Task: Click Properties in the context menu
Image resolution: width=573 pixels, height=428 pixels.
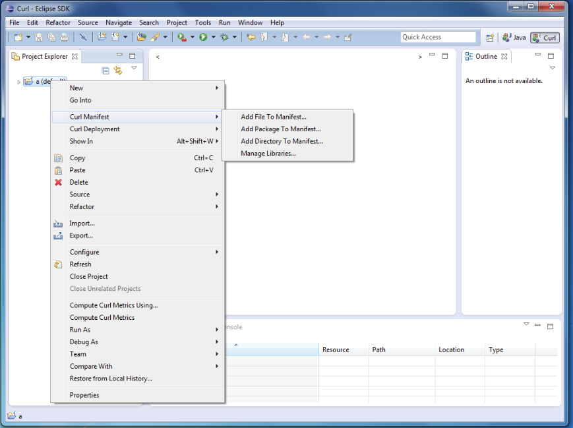Action: 84,395
